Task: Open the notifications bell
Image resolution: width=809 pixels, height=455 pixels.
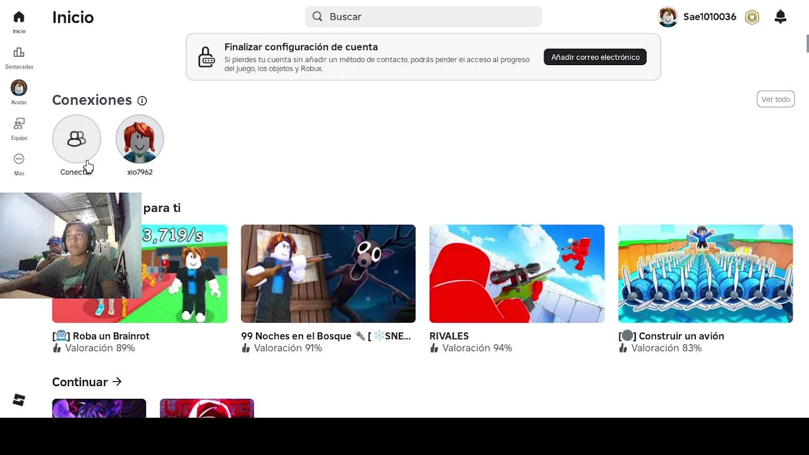Action: pos(781,17)
